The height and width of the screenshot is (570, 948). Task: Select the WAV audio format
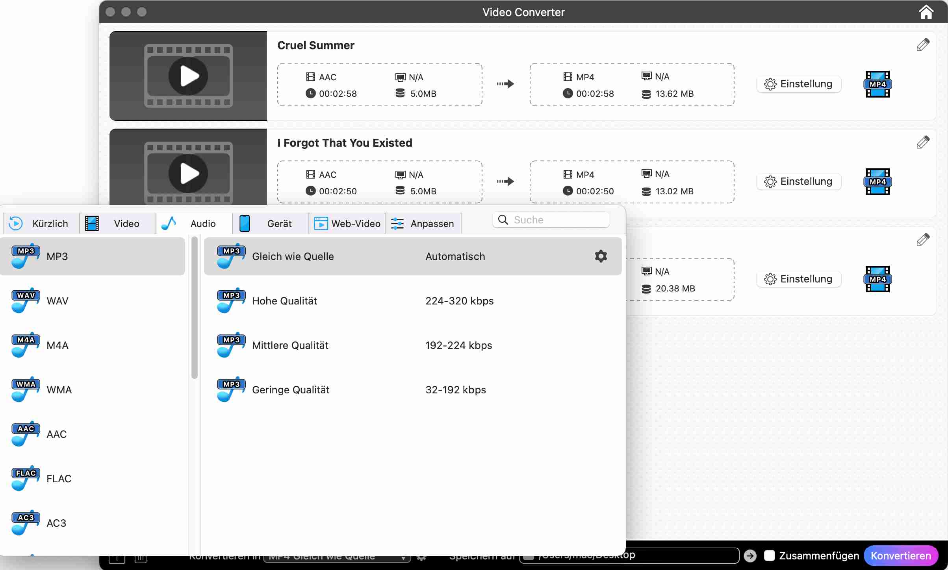pos(58,301)
